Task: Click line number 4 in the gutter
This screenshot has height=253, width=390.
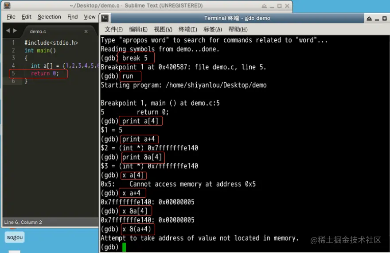Action: coord(13,66)
